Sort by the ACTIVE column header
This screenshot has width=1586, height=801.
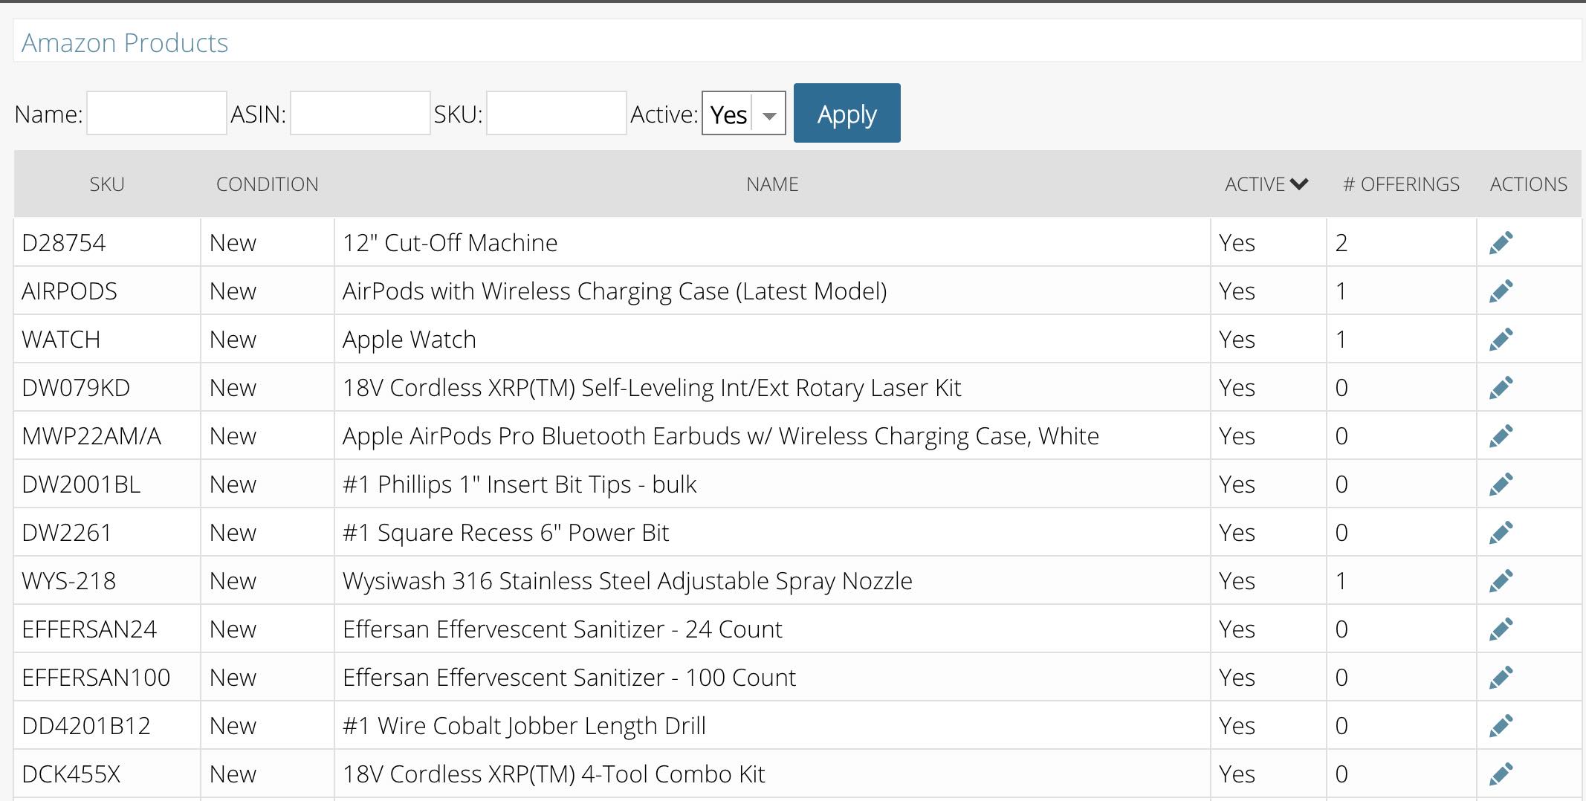pos(1266,184)
